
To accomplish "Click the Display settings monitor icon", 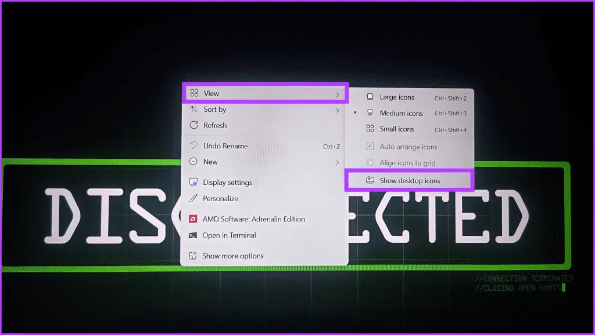I will point(193,183).
